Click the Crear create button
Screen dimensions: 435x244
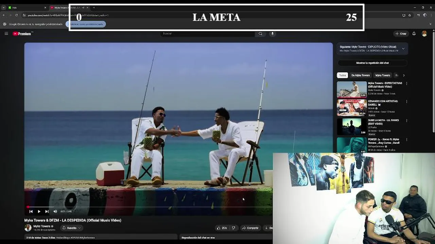401,34
